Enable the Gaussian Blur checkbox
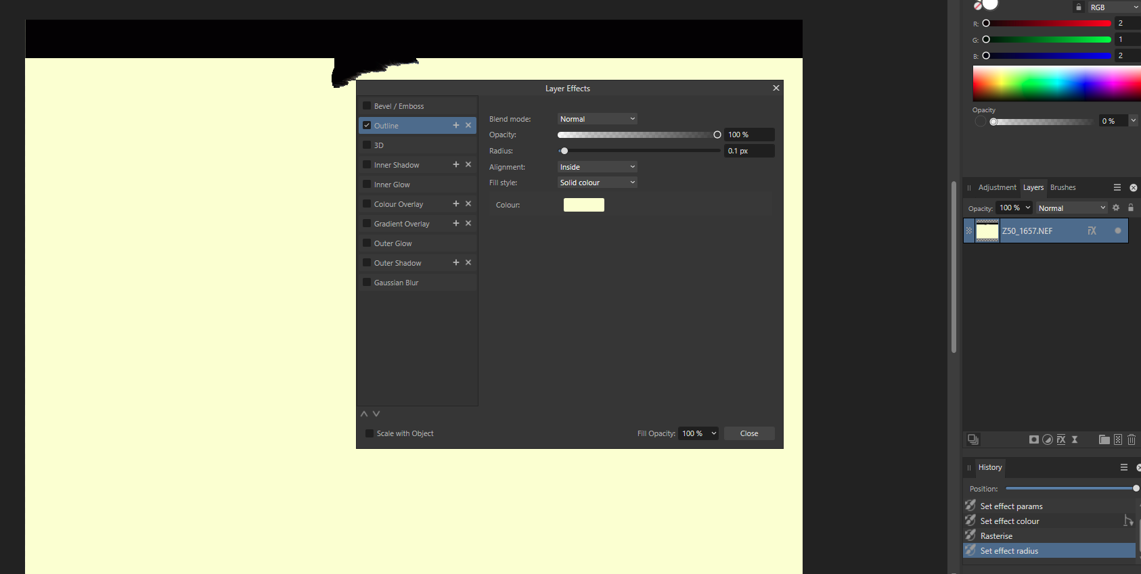1141x574 pixels. point(367,282)
